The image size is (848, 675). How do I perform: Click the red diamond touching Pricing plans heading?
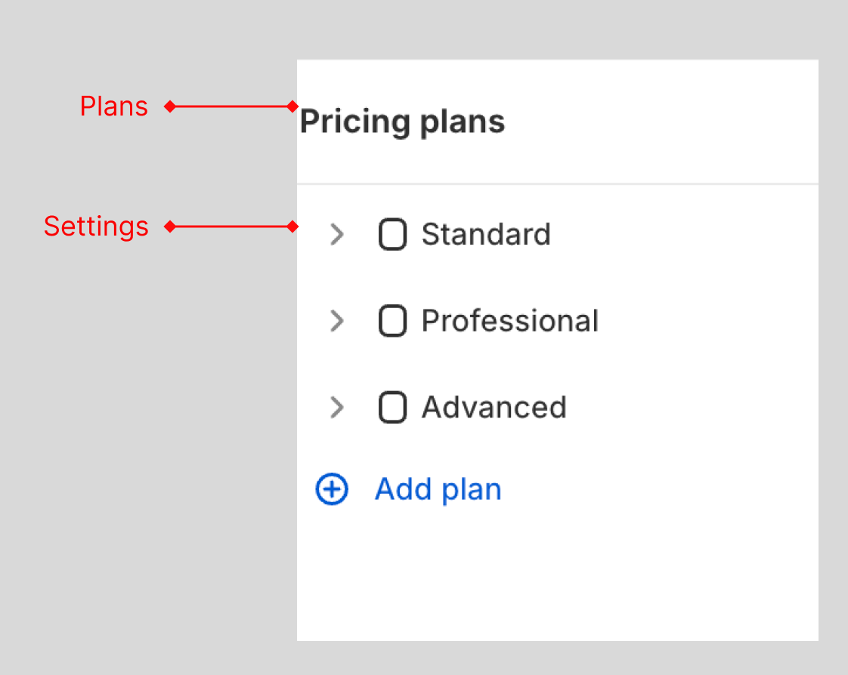(292, 106)
